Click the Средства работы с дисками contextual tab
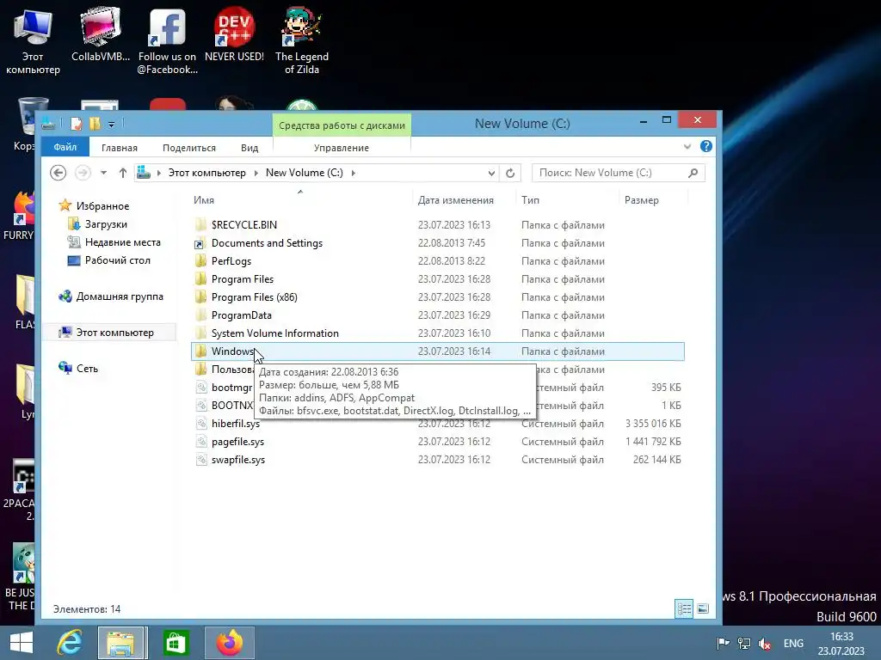Screen dimensions: 881x660 pos(342,125)
